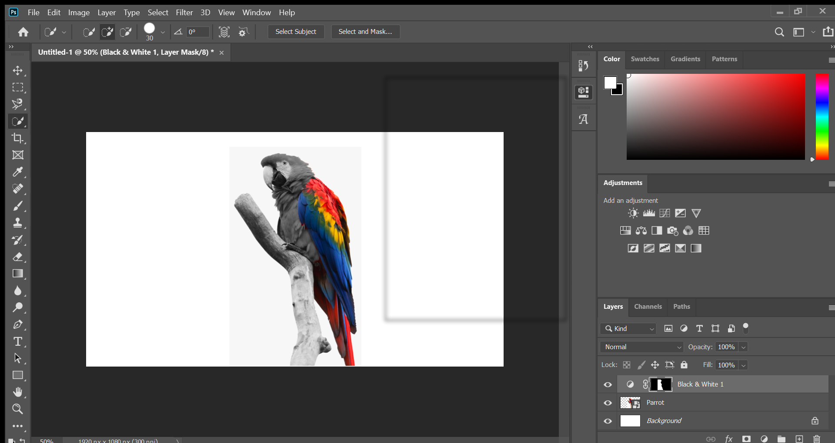Select the Move tool
835x443 pixels.
pos(18,71)
